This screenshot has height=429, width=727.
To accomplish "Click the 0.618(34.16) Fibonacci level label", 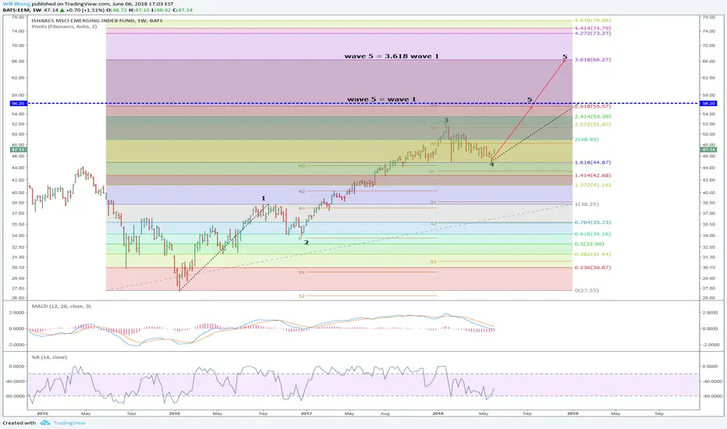I will point(593,234).
